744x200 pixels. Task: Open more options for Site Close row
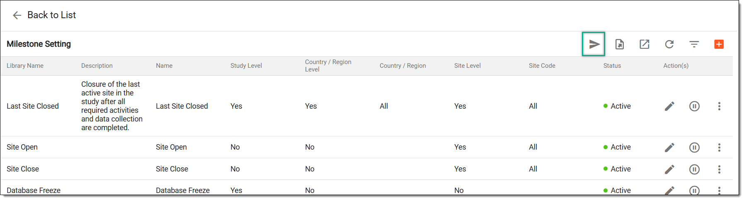point(719,169)
